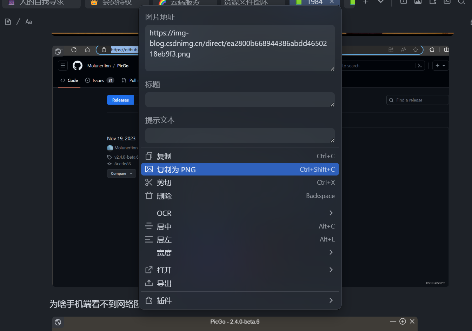Click the circled plus icon in the PicGo title bar
Viewport: 472px width, 331px height.
coord(403,322)
